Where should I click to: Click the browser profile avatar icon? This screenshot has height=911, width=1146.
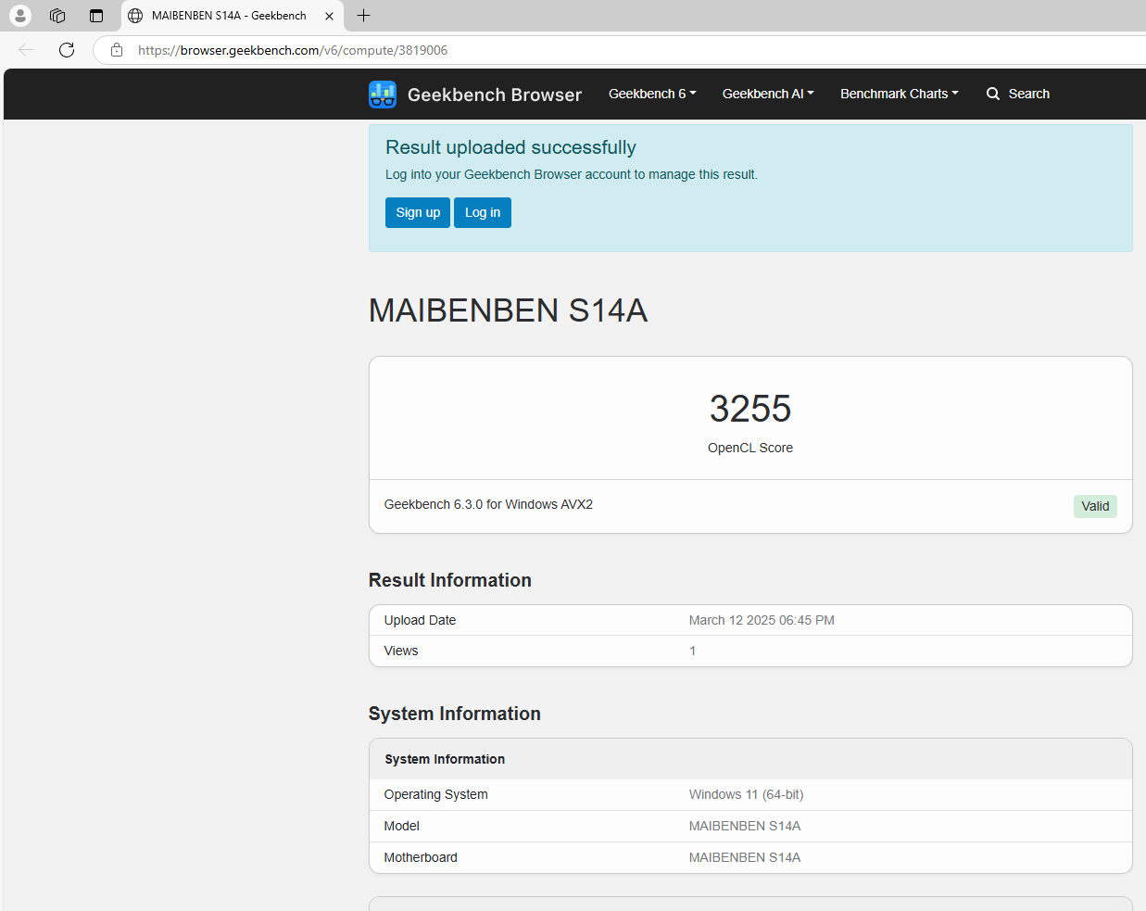click(x=20, y=16)
